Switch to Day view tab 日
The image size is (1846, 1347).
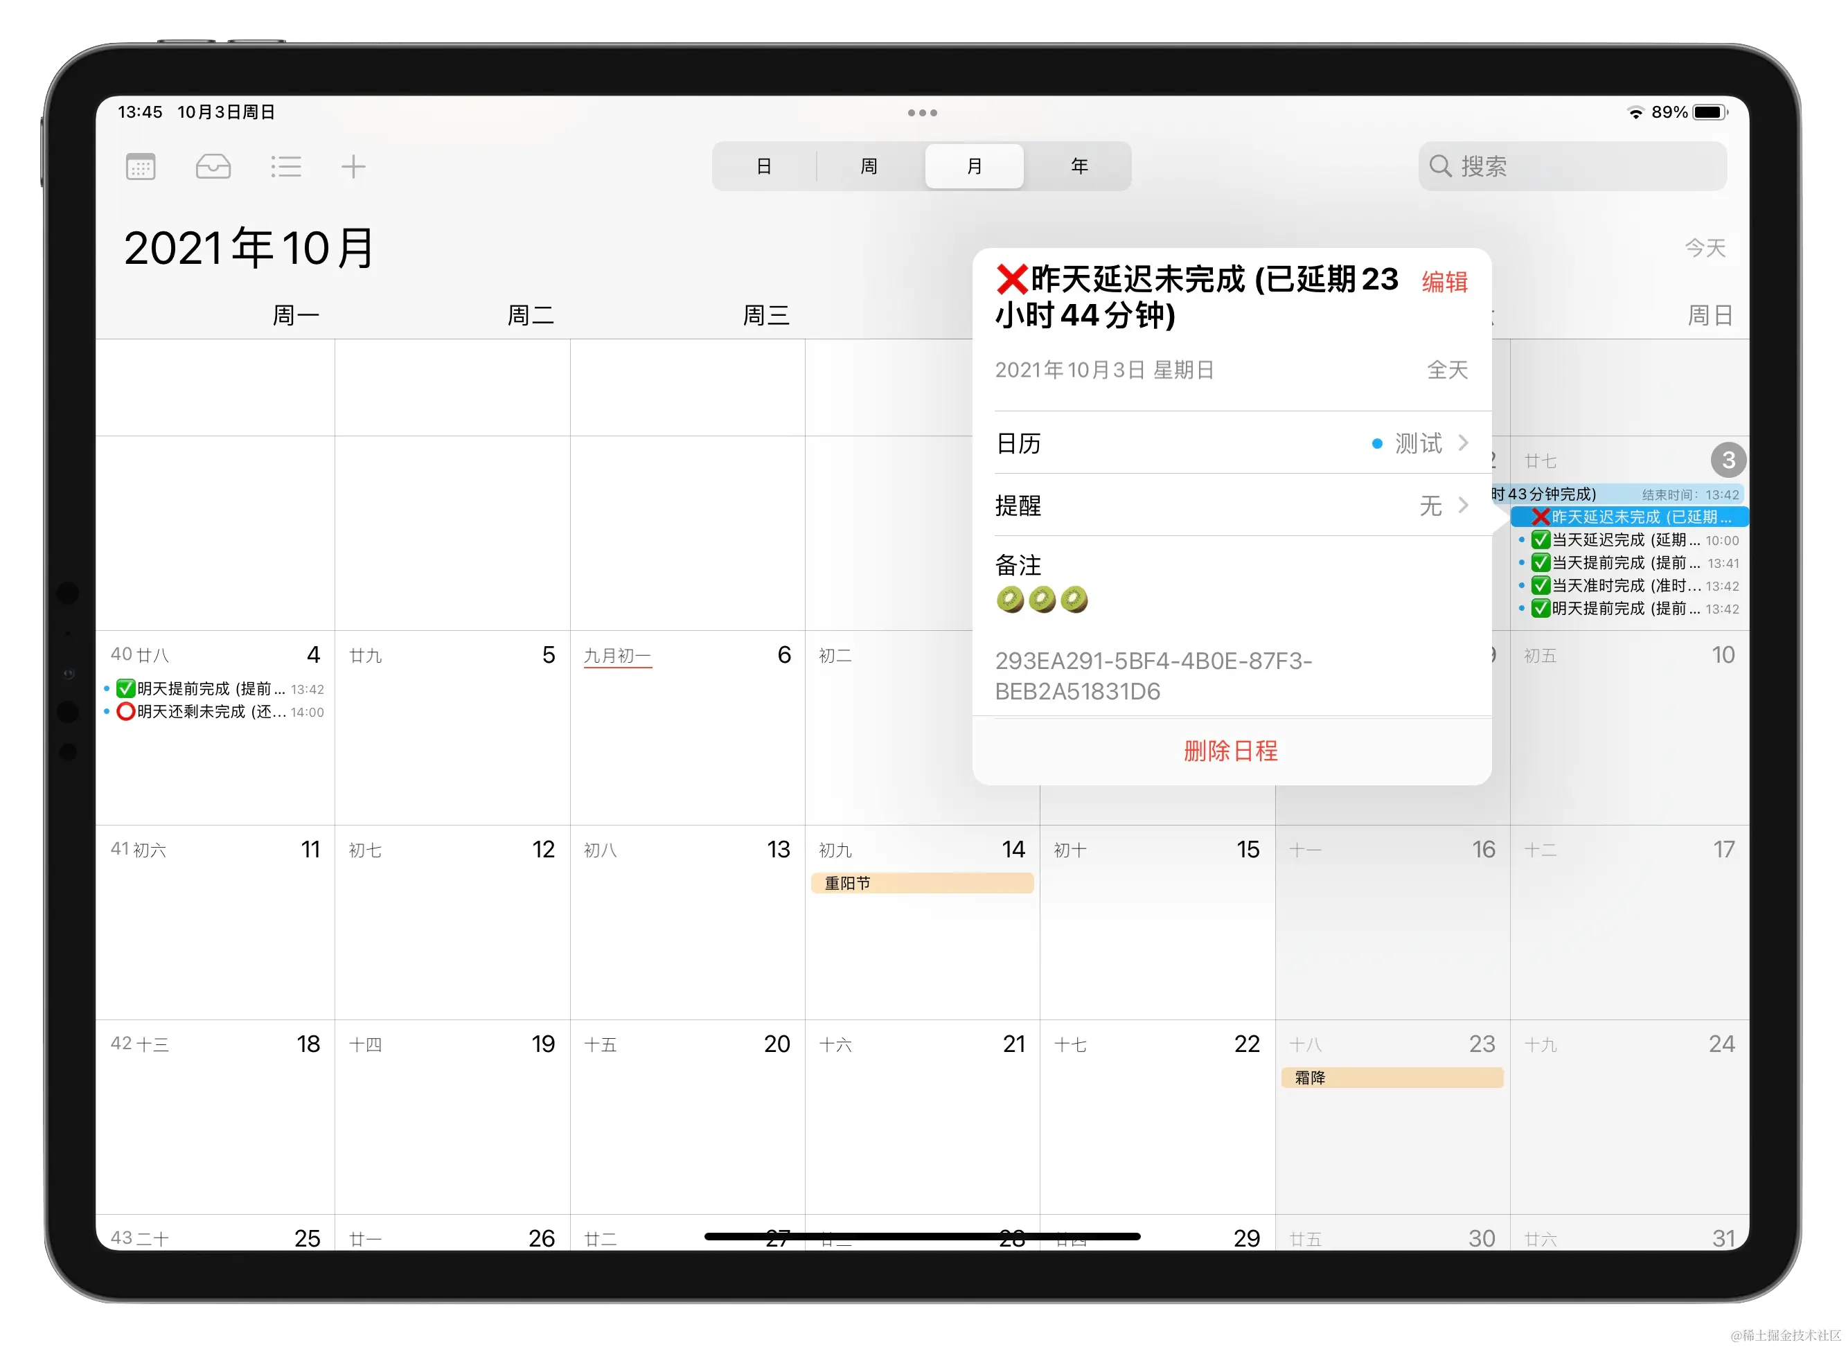coord(764,166)
